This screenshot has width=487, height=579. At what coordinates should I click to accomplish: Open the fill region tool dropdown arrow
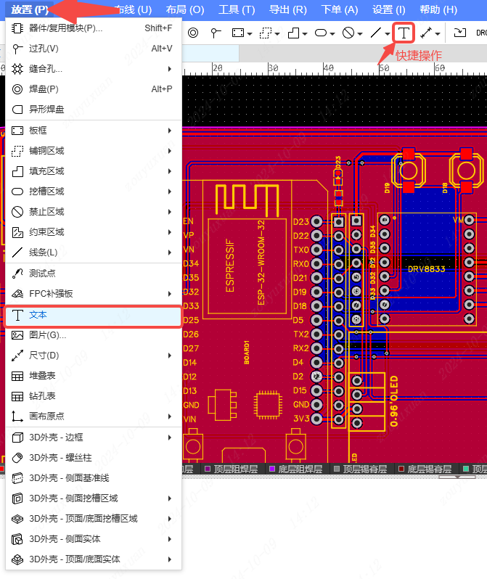tap(305, 34)
